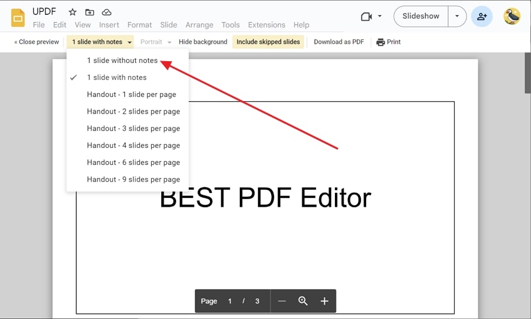This screenshot has height=319, width=531.
Task: Open the Tools menu
Action: [x=231, y=25]
